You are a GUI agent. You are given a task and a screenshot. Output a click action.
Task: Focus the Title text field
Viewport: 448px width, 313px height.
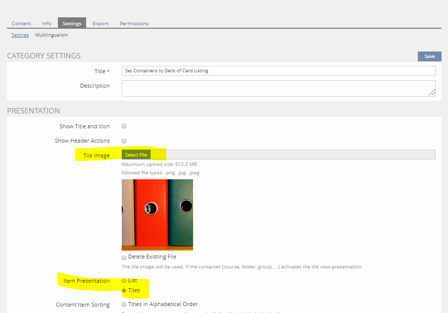[278, 71]
